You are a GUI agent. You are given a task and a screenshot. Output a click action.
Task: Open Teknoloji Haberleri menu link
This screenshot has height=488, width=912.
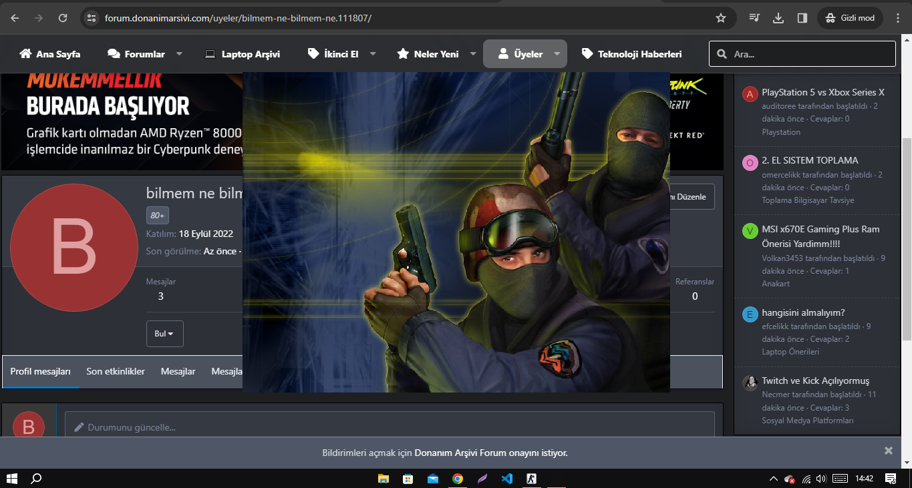pos(631,54)
